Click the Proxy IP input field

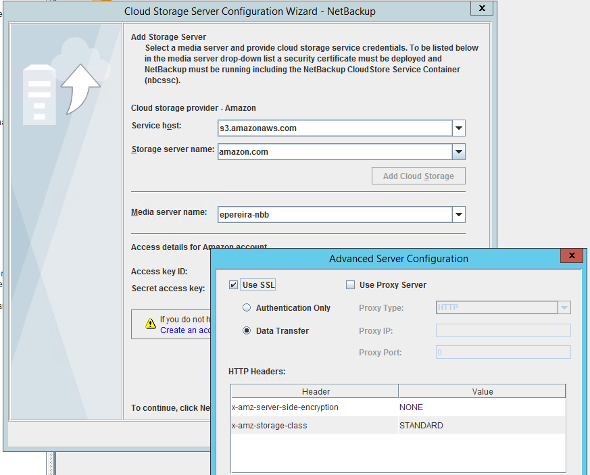tap(503, 330)
